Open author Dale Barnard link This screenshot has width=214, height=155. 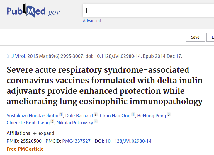[79, 116]
